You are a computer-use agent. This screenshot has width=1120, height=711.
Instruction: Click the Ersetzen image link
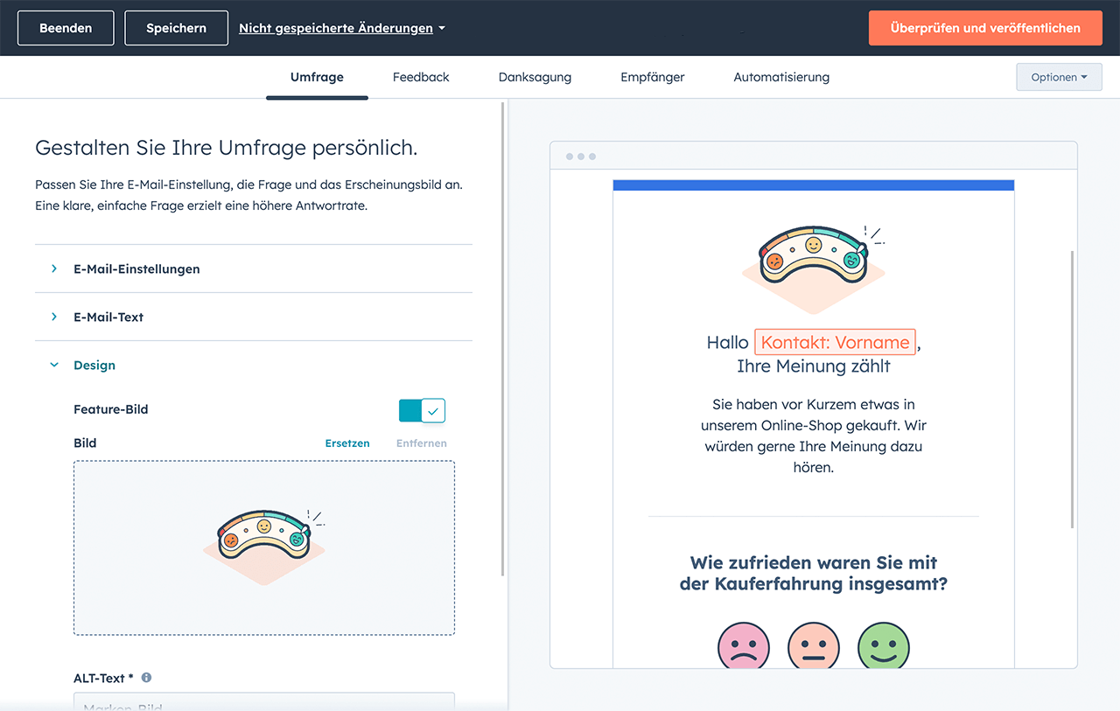pos(347,443)
